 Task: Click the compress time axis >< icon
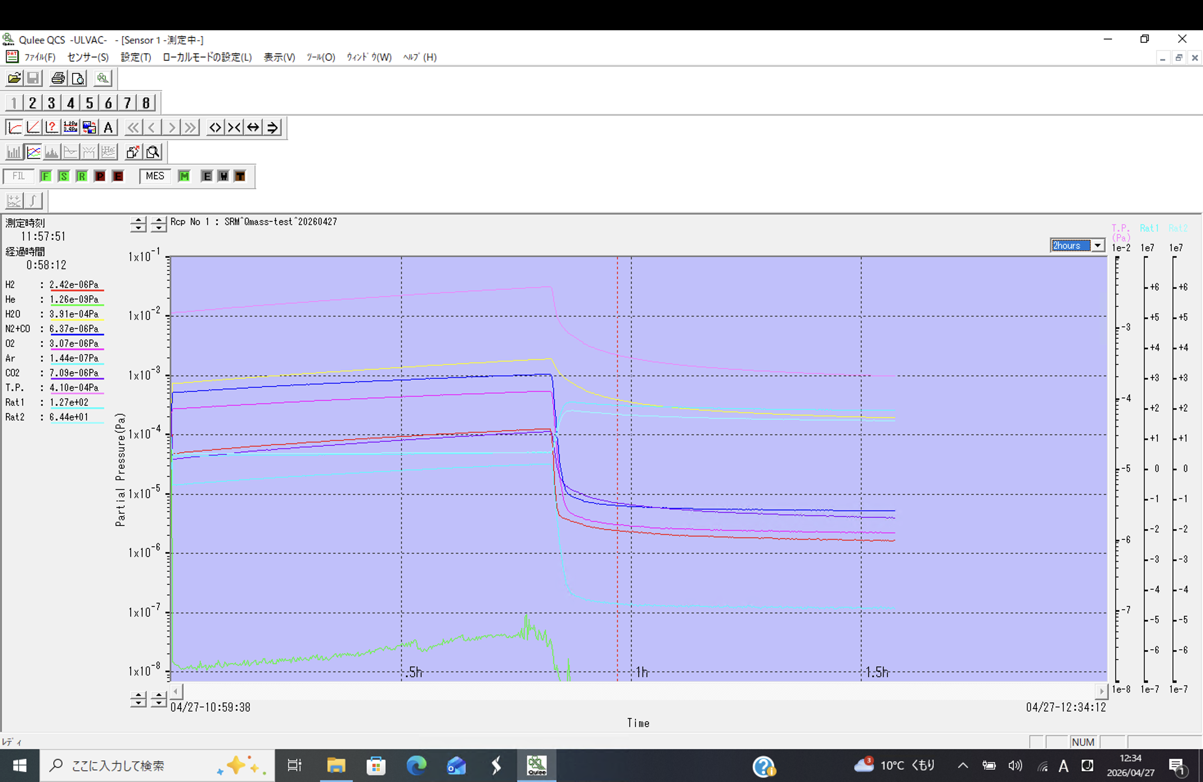234,127
